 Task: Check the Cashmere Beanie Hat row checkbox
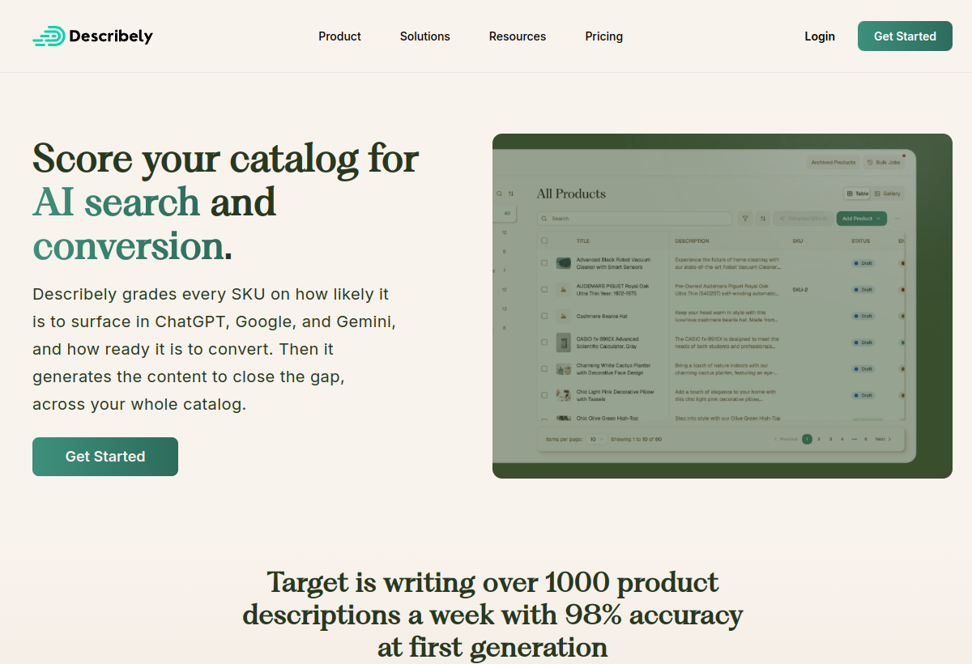pos(544,316)
